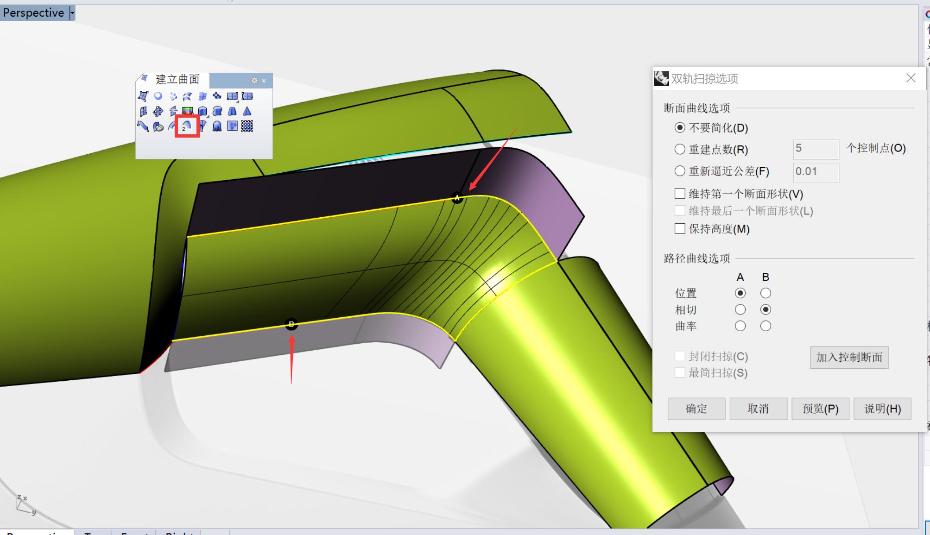This screenshot has height=535, width=930.
Task: Open the Perspective viewport dropdown arrow
Action: coord(72,13)
